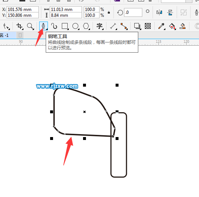Select the Pen tool in toolbar
This screenshot has height=197, width=199.
[x=44, y=26]
